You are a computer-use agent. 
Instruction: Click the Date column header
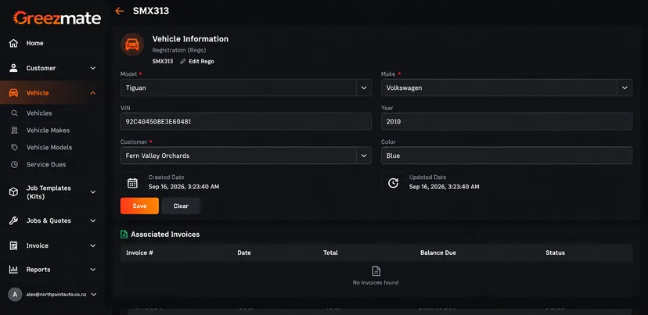(x=244, y=252)
